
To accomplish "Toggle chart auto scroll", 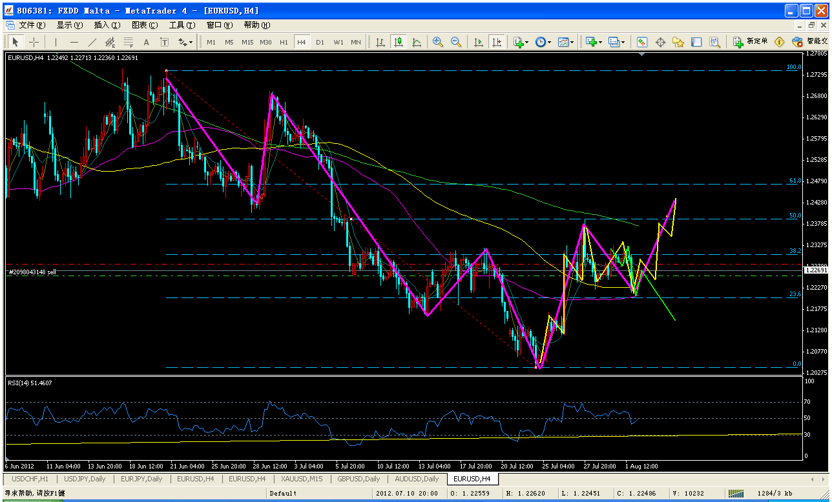I will click(x=479, y=42).
